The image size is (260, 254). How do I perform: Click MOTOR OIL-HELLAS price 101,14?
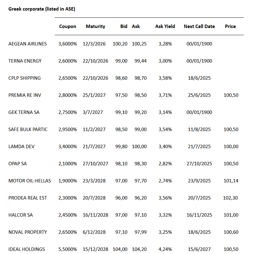[x=231, y=181]
